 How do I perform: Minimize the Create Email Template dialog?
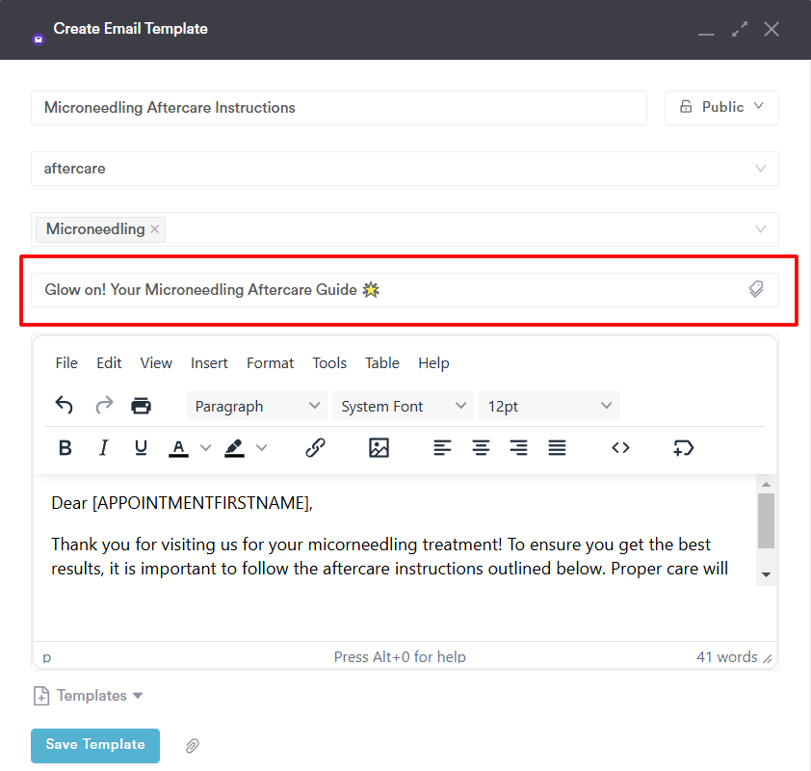point(706,34)
